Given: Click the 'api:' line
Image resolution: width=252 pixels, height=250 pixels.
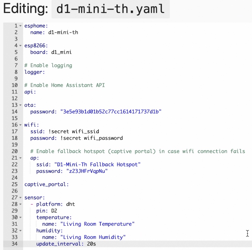Looking at the screenshot, I should click(x=30, y=92).
